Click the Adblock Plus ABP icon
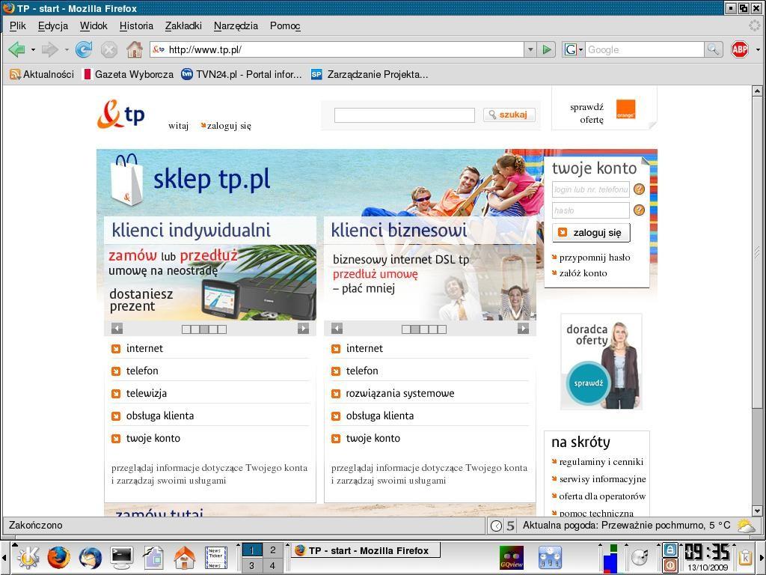The height and width of the screenshot is (575, 766). [740, 49]
